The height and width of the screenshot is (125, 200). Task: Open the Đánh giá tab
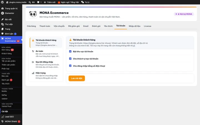[96, 26]
